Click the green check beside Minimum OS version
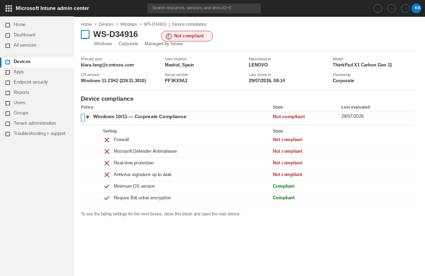 click(107, 186)
